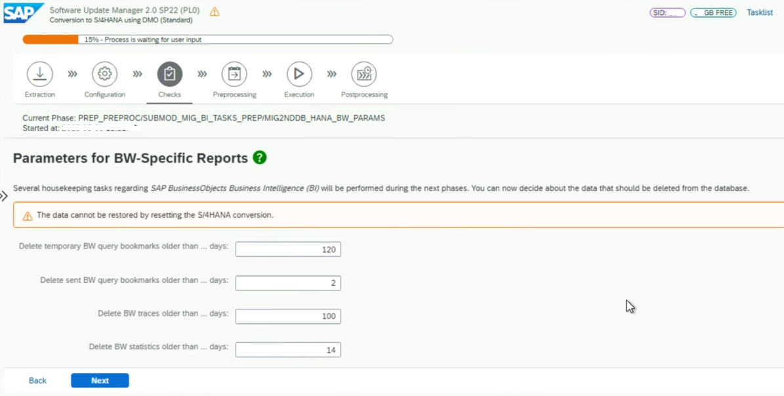Click 'Delete sent BW query bookmarks' label
784x396 pixels.
coord(134,280)
